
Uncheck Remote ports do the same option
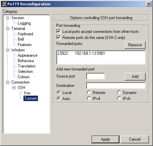pyautogui.click(x=58, y=38)
